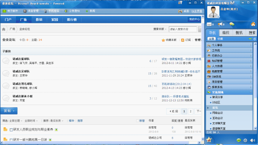Open the 排行榜 ranking tab
Viewport: 258px width, 145px height.
[72, 20]
